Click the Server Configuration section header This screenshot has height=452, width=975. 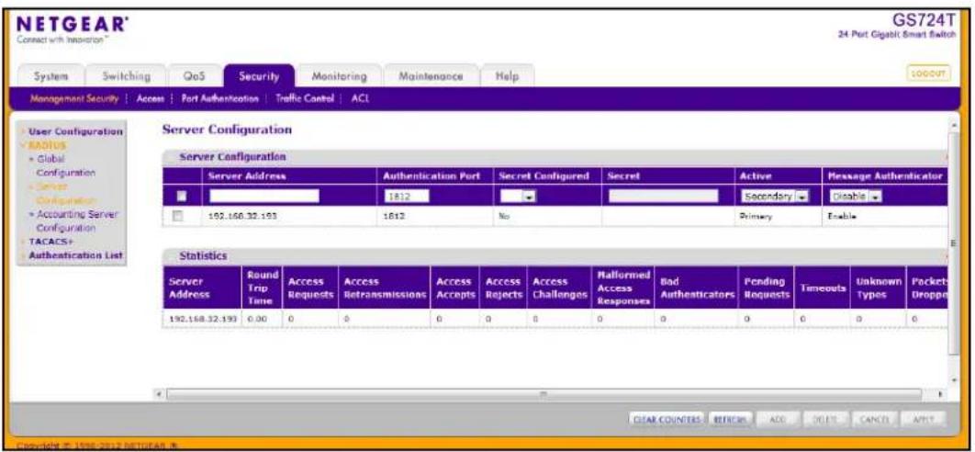point(555,157)
